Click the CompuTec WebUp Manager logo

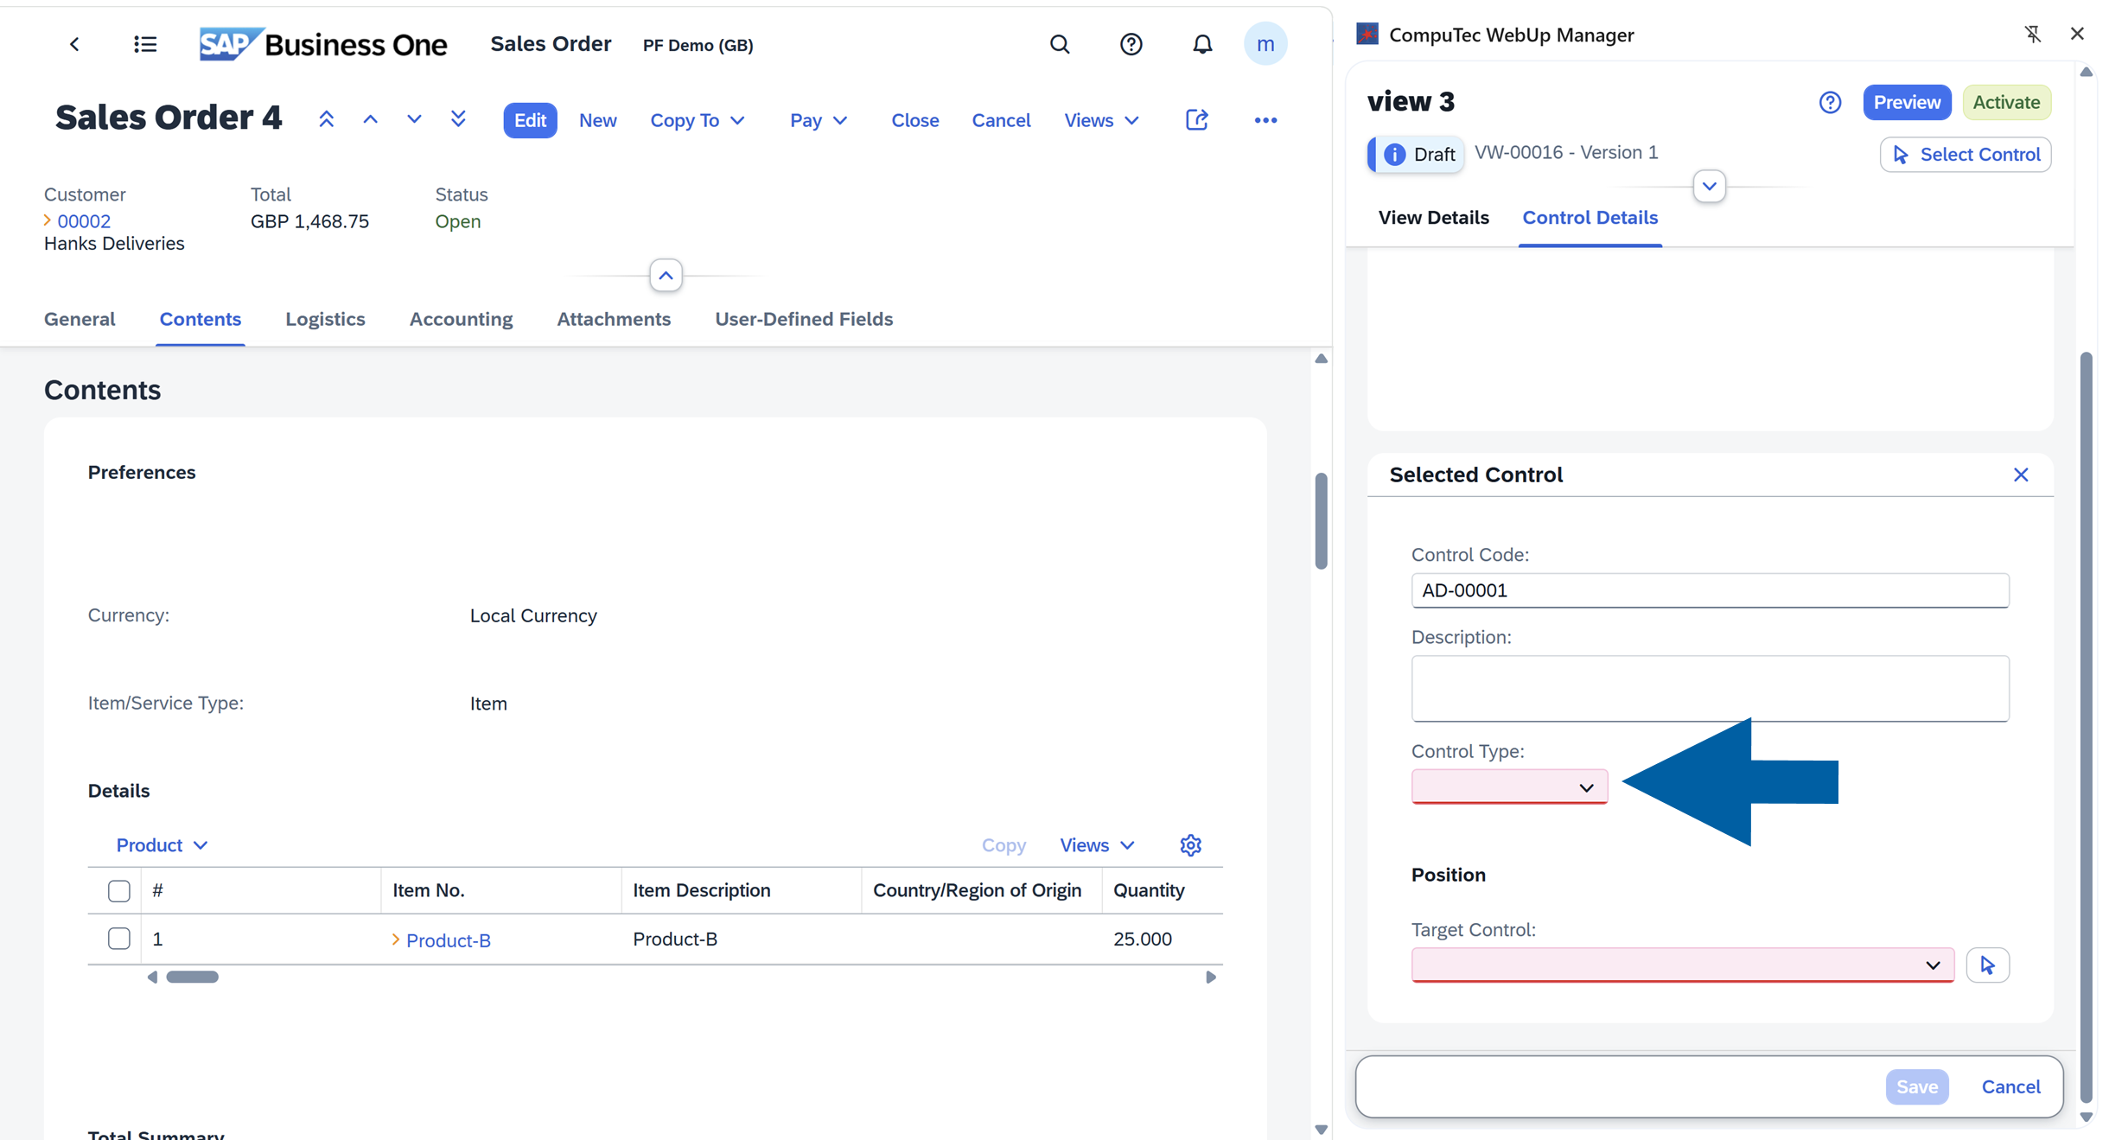click(x=1367, y=35)
